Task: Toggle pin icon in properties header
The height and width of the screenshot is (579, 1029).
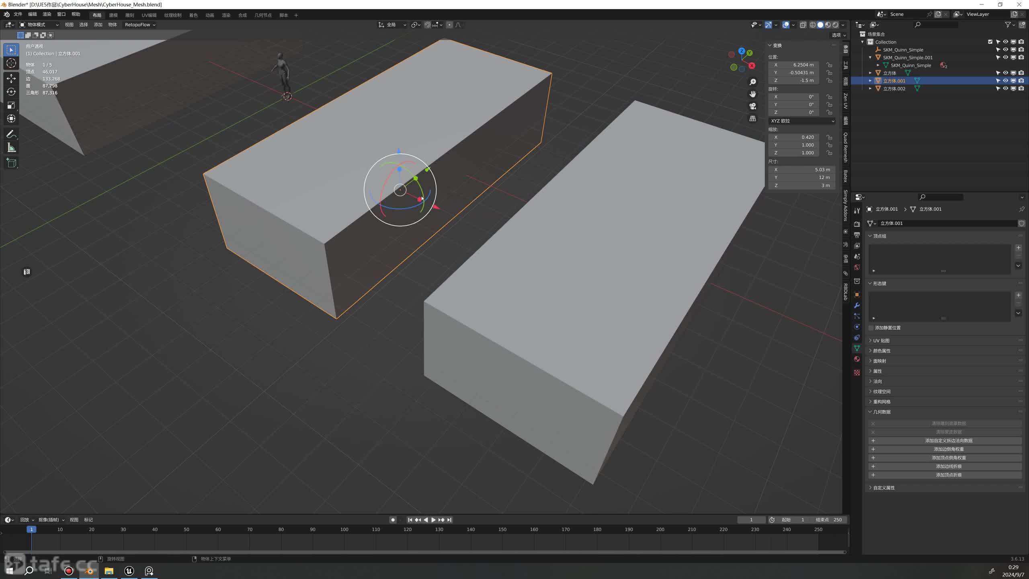Action: [1021, 209]
